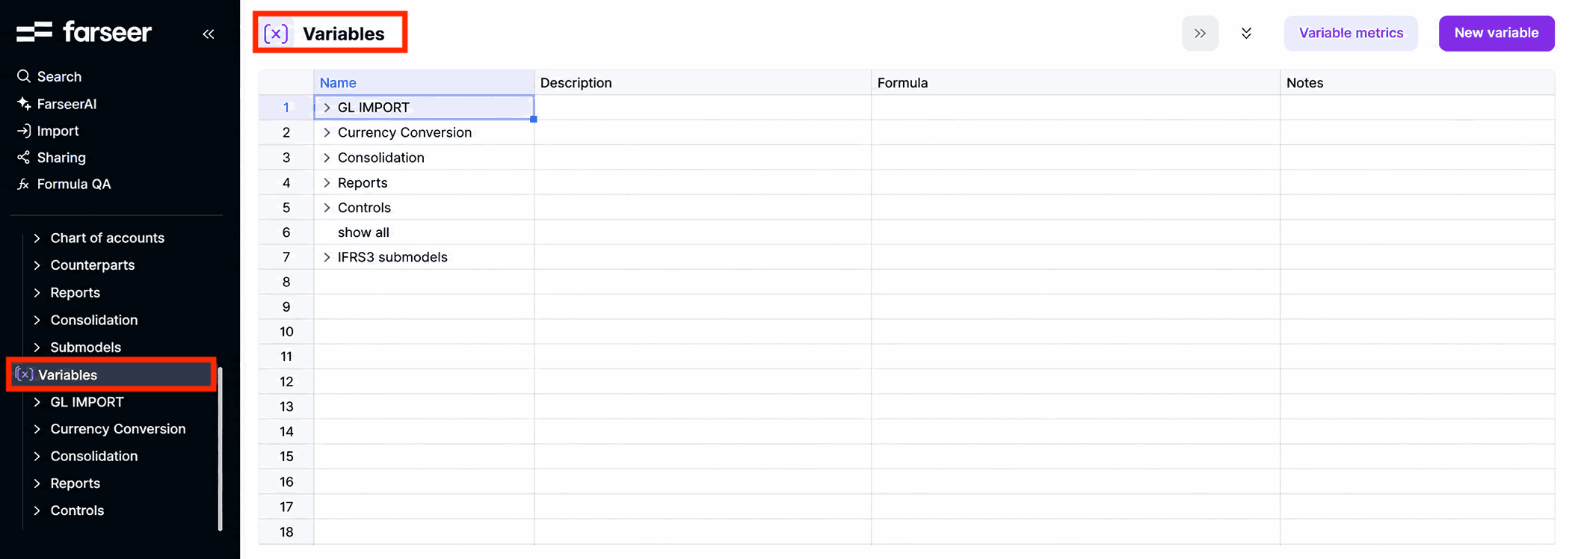Image resolution: width=1572 pixels, height=559 pixels.
Task: Click the double right-arrow expand button
Action: tap(1200, 34)
